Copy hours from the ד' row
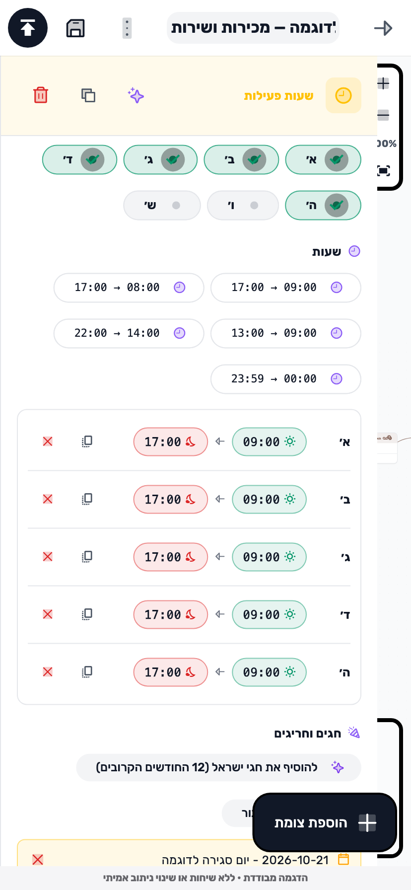The width and height of the screenshot is (411, 890). 87,614
